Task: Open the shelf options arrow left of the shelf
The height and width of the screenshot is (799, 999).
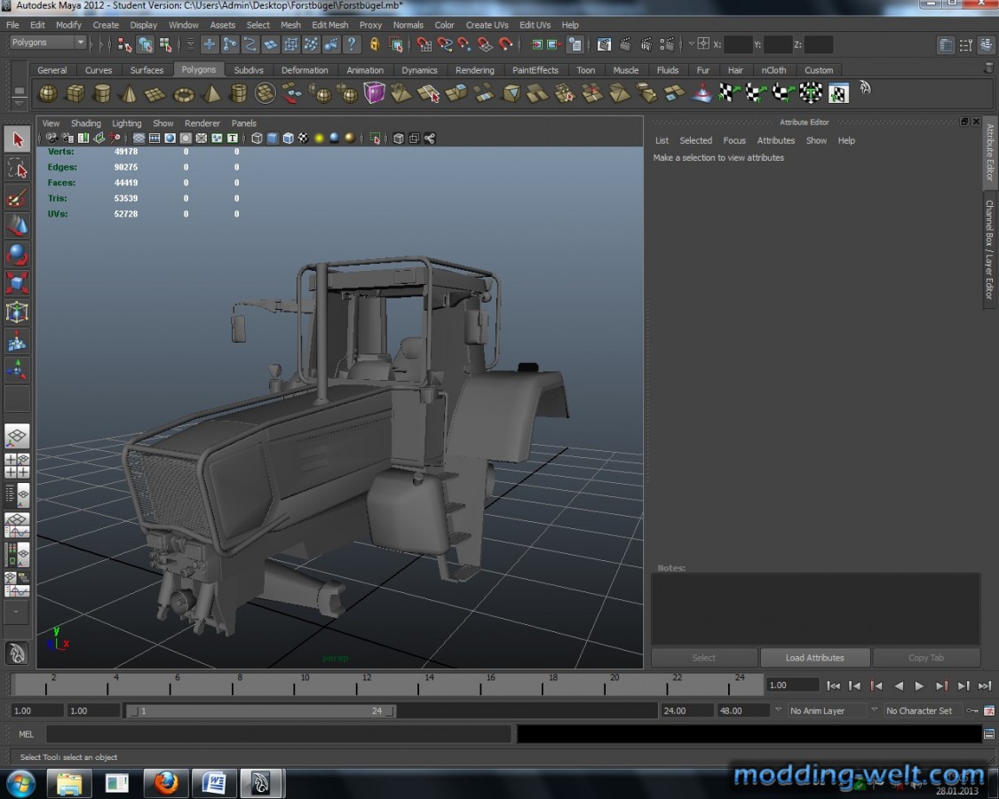Action: point(20,103)
